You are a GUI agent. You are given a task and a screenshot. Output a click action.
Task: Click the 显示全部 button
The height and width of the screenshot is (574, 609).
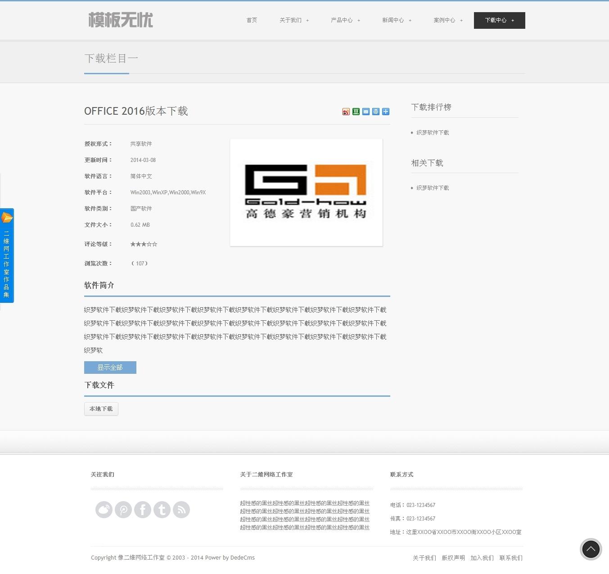(110, 368)
